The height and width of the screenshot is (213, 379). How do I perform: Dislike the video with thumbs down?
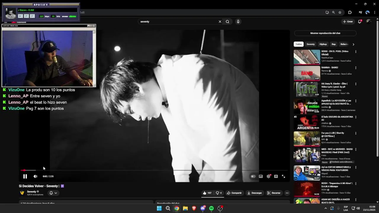[x=219, y=193]
